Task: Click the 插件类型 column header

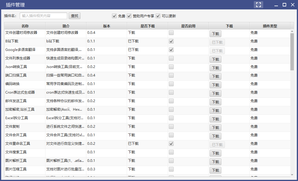Action: (270, 26)
